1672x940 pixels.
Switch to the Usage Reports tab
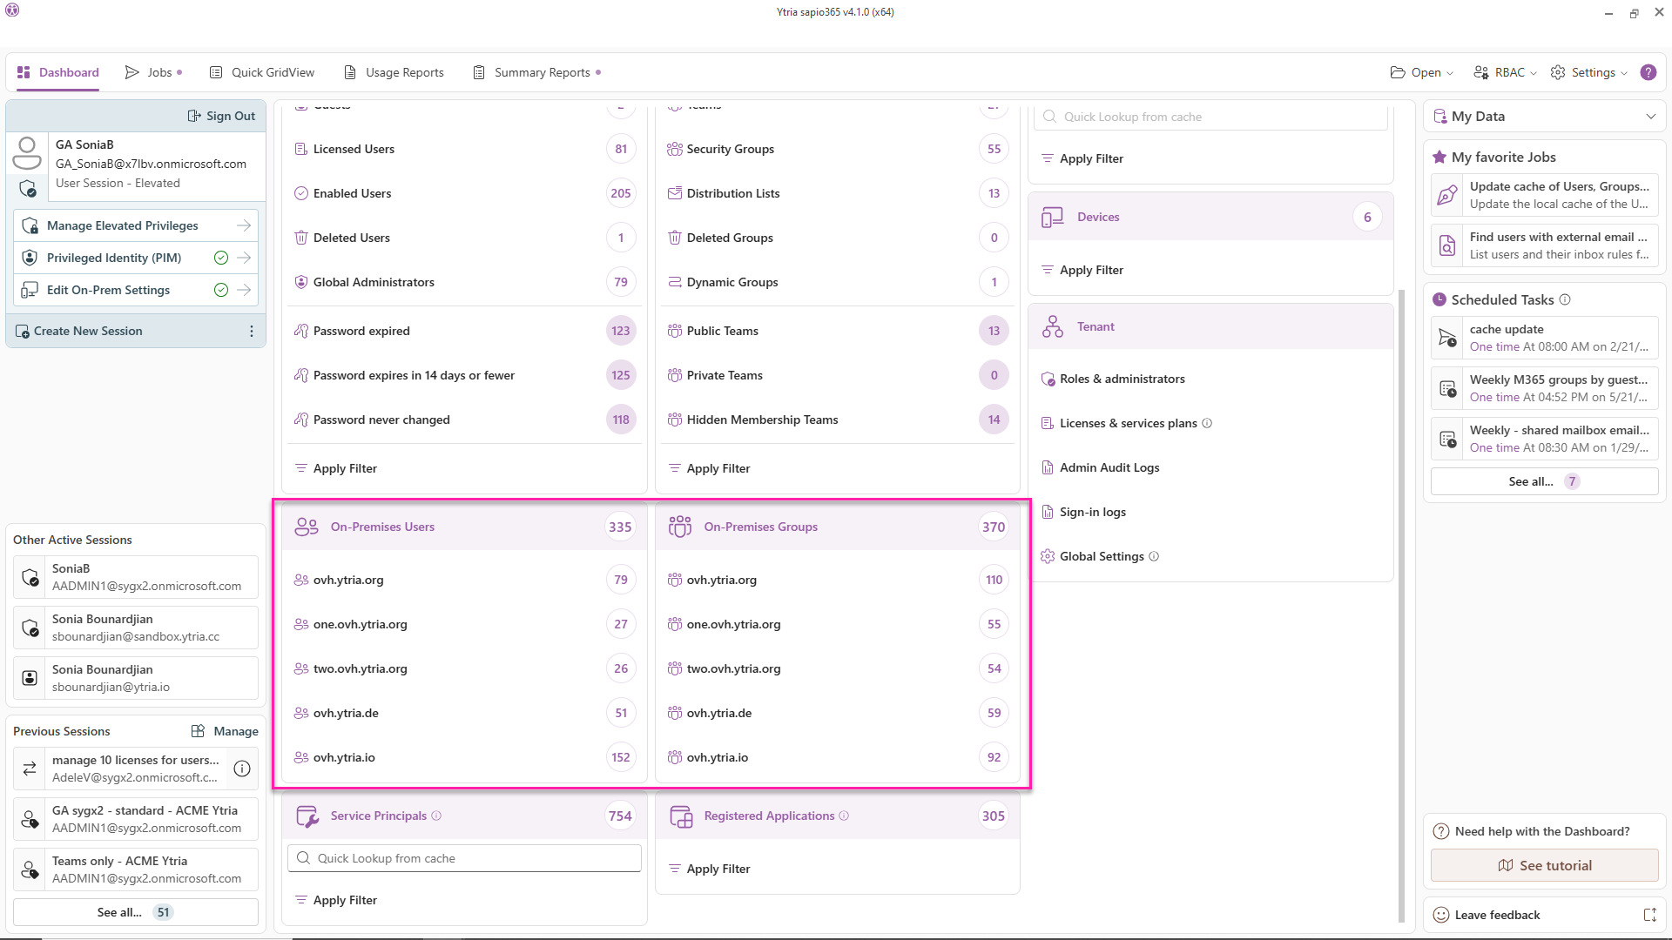click(394, 72)
